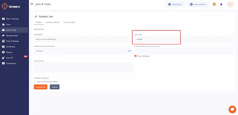238x115 pixels.
Task: Click the Jobs & Tasks page title
Action: 43,4
